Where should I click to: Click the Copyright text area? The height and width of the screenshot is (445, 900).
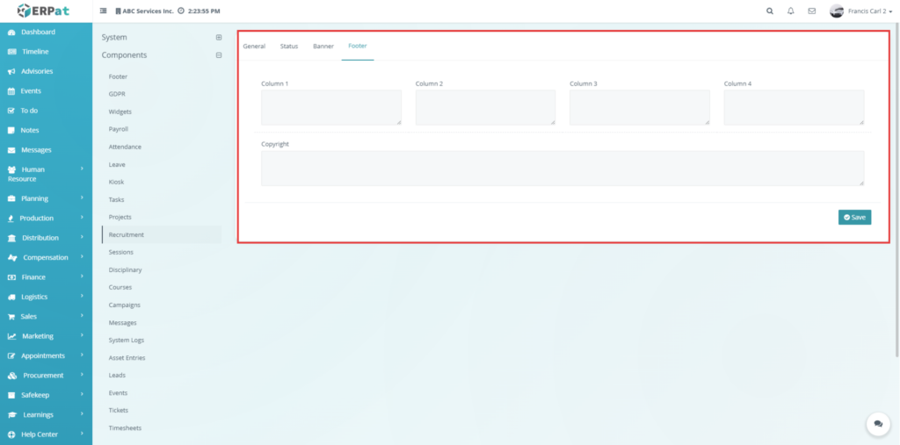pyautogui.click(x=562, y=169)
